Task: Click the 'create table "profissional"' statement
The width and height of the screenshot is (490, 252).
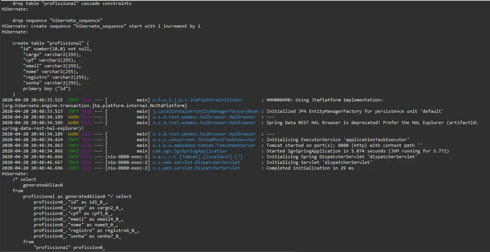Action: coord(51,43)
